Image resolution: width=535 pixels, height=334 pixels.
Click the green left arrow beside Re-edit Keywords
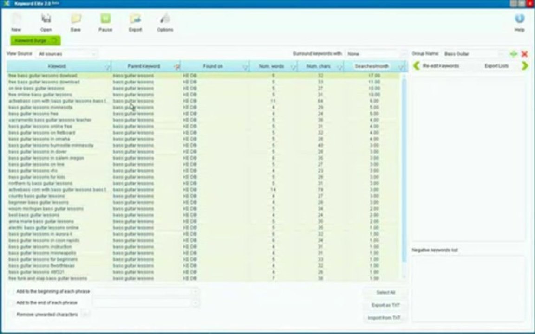pos(416,66)
